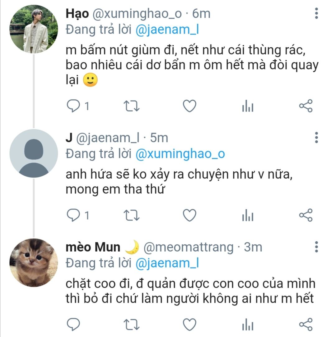Open more options on mèo Mun's tweet
Image resolution: width=336 pixels, height=337 pixels.
tap(316, 246)
